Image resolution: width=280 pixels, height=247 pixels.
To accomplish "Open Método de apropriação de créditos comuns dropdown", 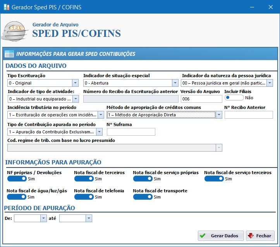I will pyautogui.click(x=219, y=115).
